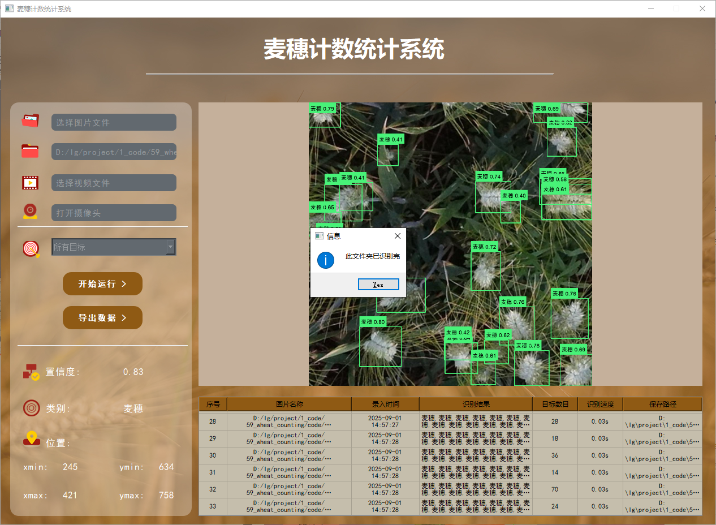Click the red folder icon beside folder path
The image size is (716, 525).
coord(31,151)
